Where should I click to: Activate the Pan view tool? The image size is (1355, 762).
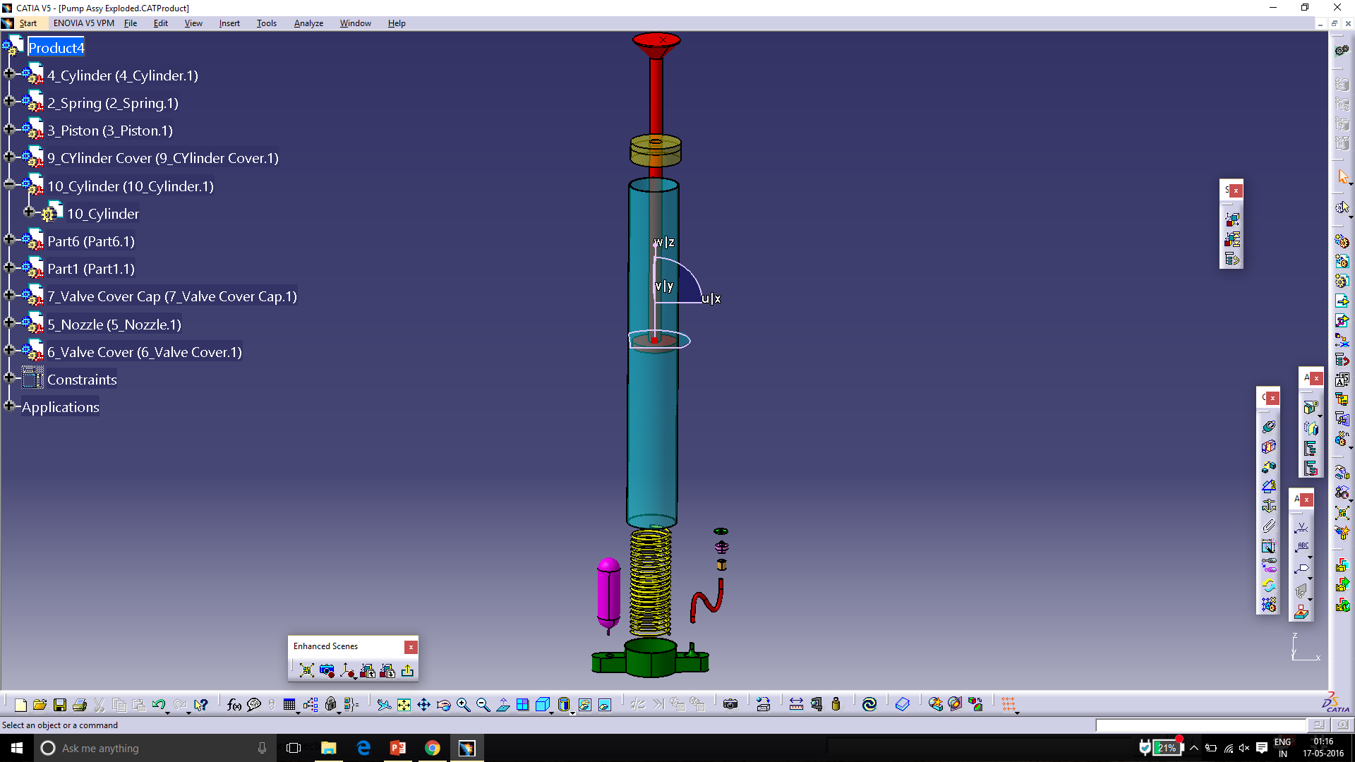423,704
